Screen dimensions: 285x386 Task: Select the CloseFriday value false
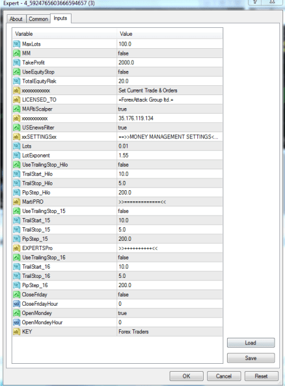123,295
